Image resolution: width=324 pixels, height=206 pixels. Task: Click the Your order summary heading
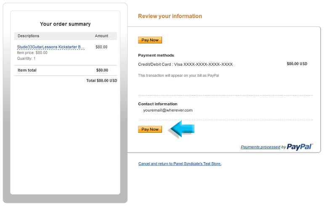(65, 24)
